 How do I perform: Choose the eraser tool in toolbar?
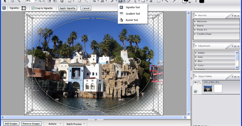pyautogui.click(x=128, y=1)
